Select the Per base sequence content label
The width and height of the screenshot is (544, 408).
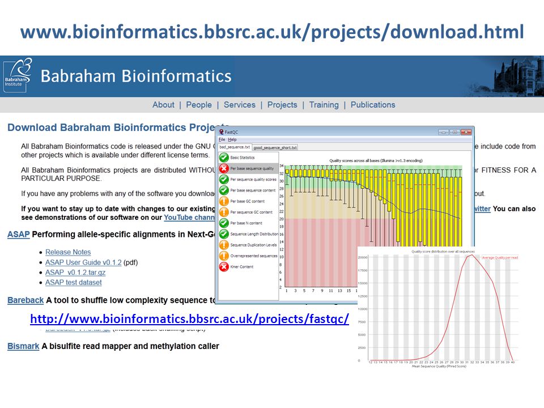pos(253,190)
